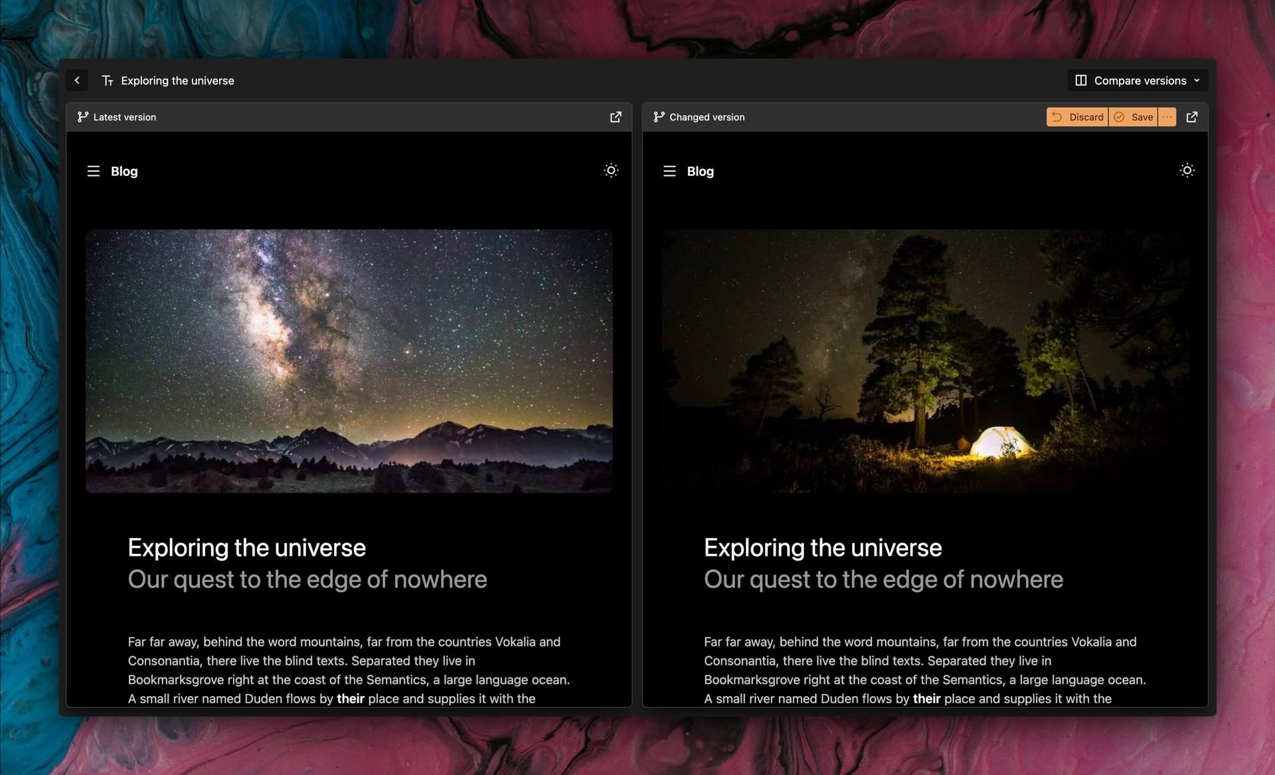Open Changed version in external window
Screen dimensions: 1275x775
[x=1192, y=117]
